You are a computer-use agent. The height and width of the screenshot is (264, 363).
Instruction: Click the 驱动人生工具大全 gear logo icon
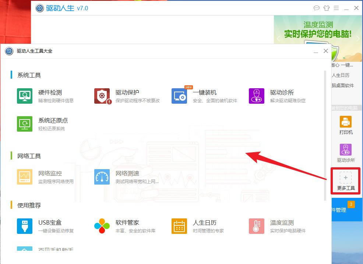[x=9, y=51]
